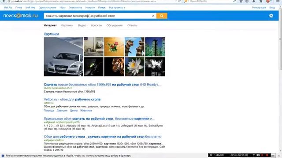Click the Цветы sublink
Viewport: 282px width, 158px height.
click(x=74, y=111)
